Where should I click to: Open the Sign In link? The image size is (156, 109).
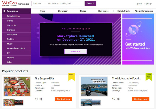(139, 4)
